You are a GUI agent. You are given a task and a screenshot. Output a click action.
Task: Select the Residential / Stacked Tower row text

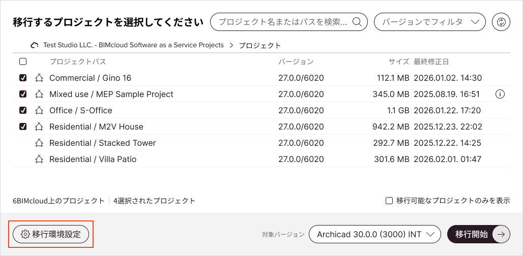point(103,143)
